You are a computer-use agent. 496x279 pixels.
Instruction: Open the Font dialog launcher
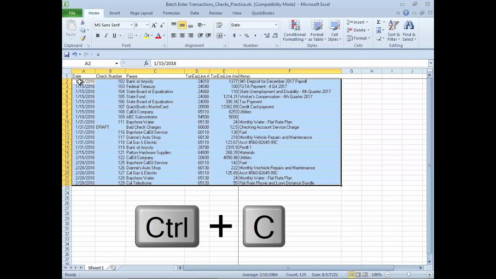click(164, 46)
